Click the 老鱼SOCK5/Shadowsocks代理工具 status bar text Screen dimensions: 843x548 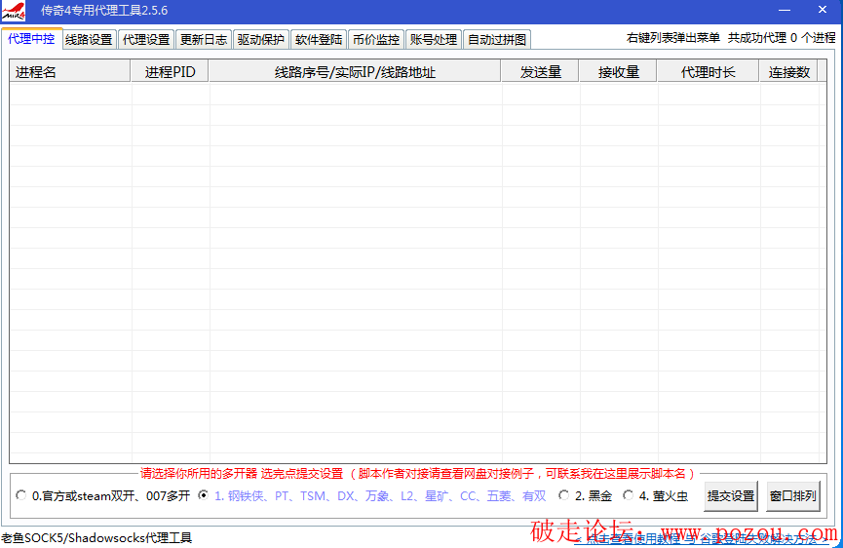[96, 538]
